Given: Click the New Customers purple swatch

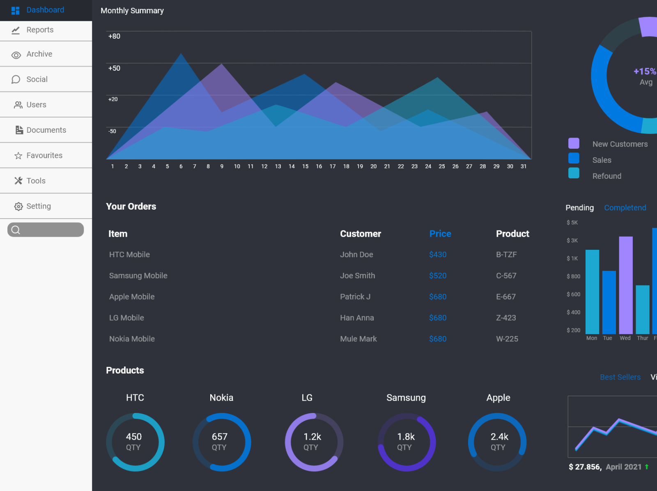Looking at the screenshot, I should click(x=574, y=143).
